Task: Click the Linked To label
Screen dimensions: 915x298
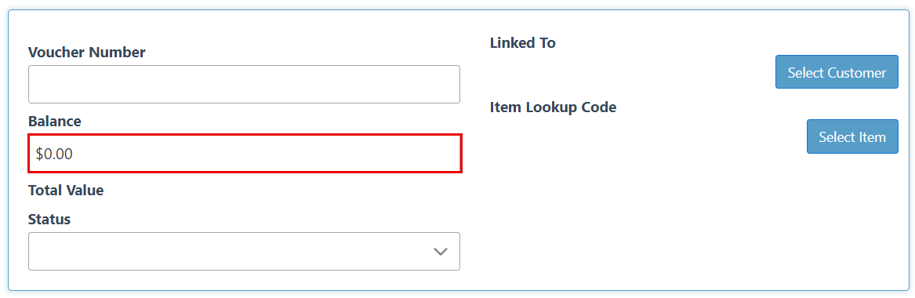Action: point(523,42)
